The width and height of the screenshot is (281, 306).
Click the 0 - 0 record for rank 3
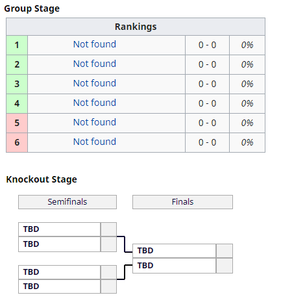[207, 84]
